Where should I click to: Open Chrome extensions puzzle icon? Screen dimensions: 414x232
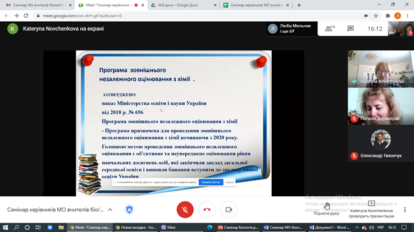pos(388,16)
